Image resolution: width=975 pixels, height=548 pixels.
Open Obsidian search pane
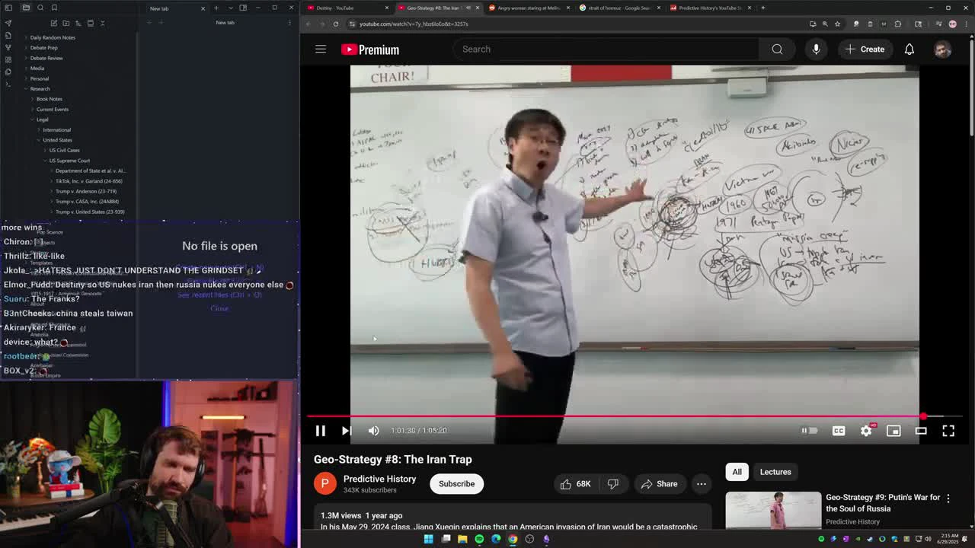click(x=40, y=8)
